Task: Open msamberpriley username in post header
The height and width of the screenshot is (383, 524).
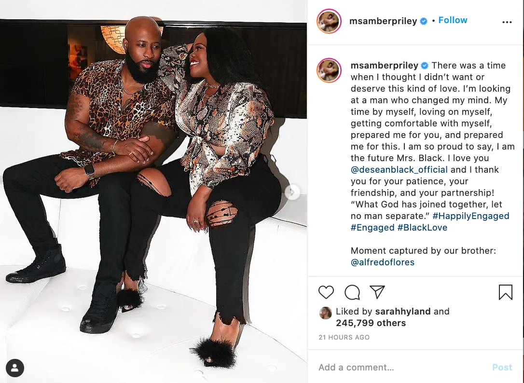Action: 383,21
